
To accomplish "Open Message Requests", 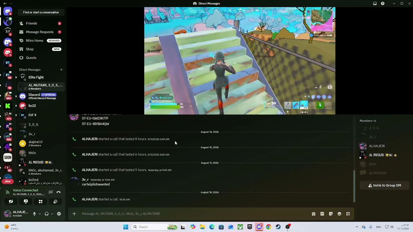I will click(x=41, y=32).
